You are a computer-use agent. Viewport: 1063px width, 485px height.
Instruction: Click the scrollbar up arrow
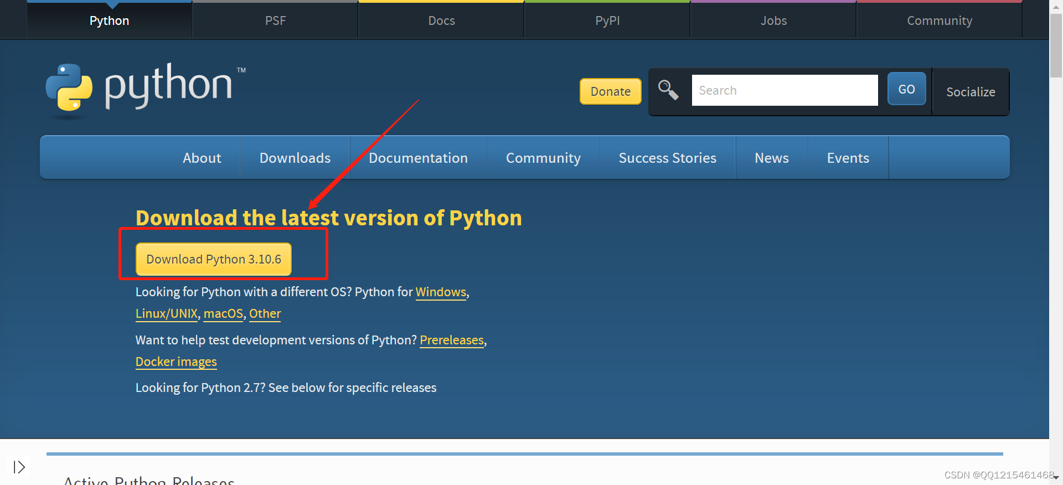point(1056,7)
